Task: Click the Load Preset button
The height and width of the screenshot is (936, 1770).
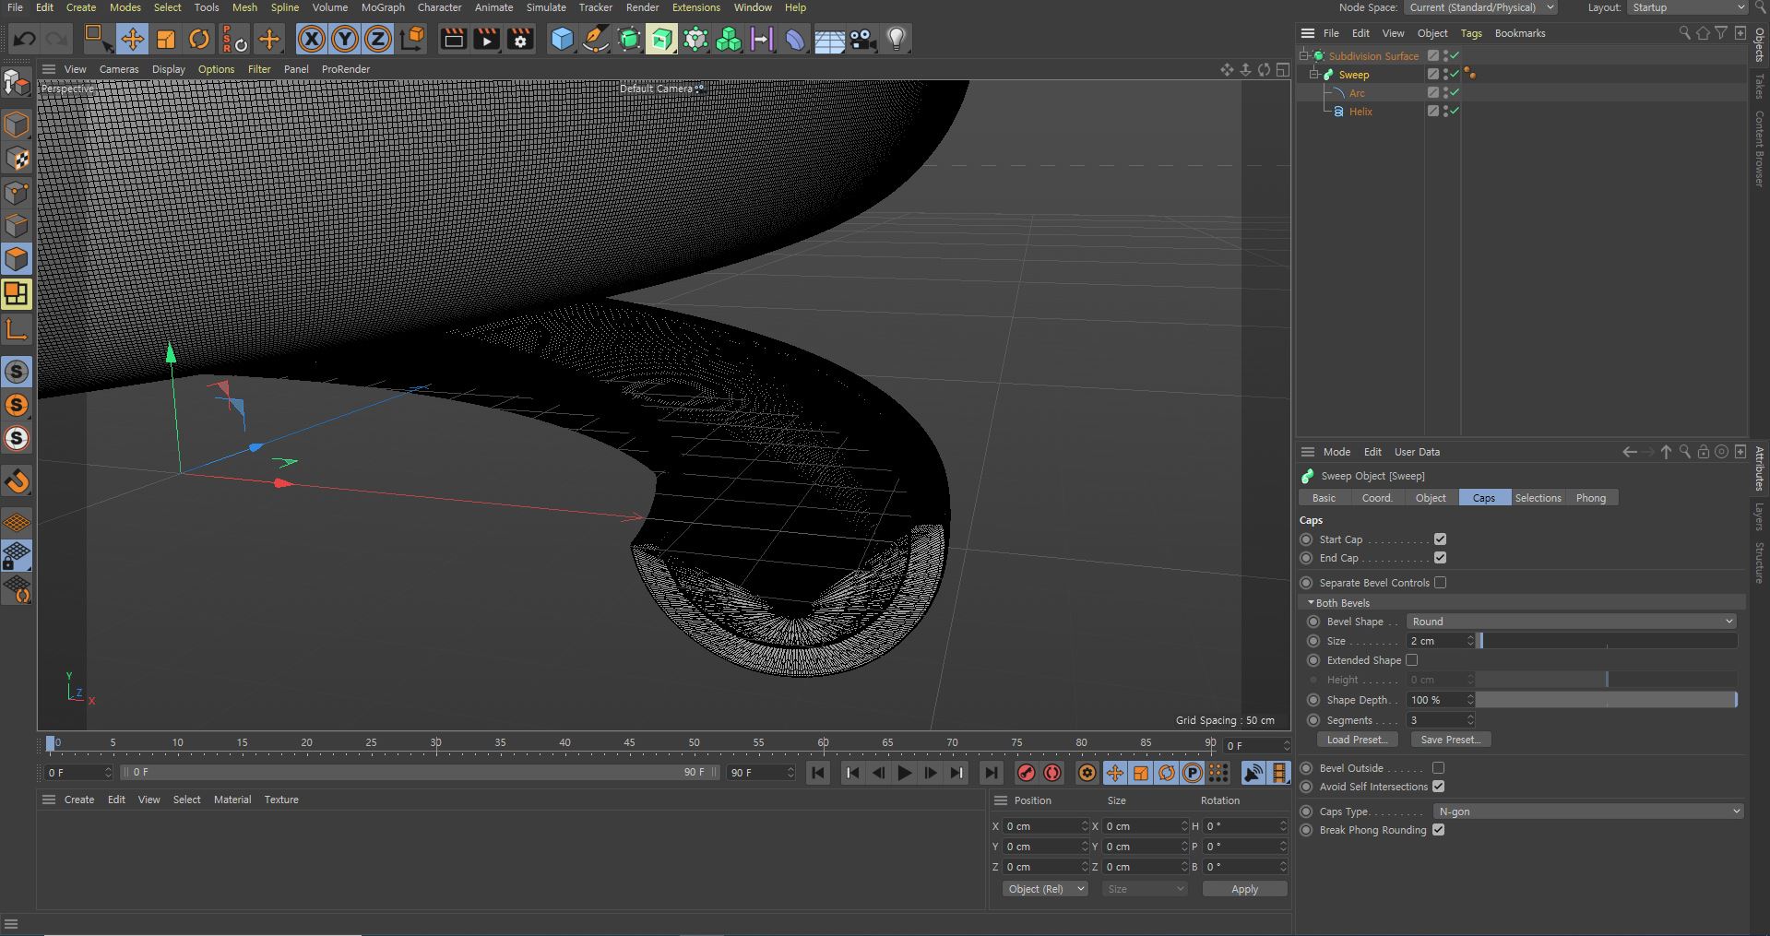Action: point(1357,740)
